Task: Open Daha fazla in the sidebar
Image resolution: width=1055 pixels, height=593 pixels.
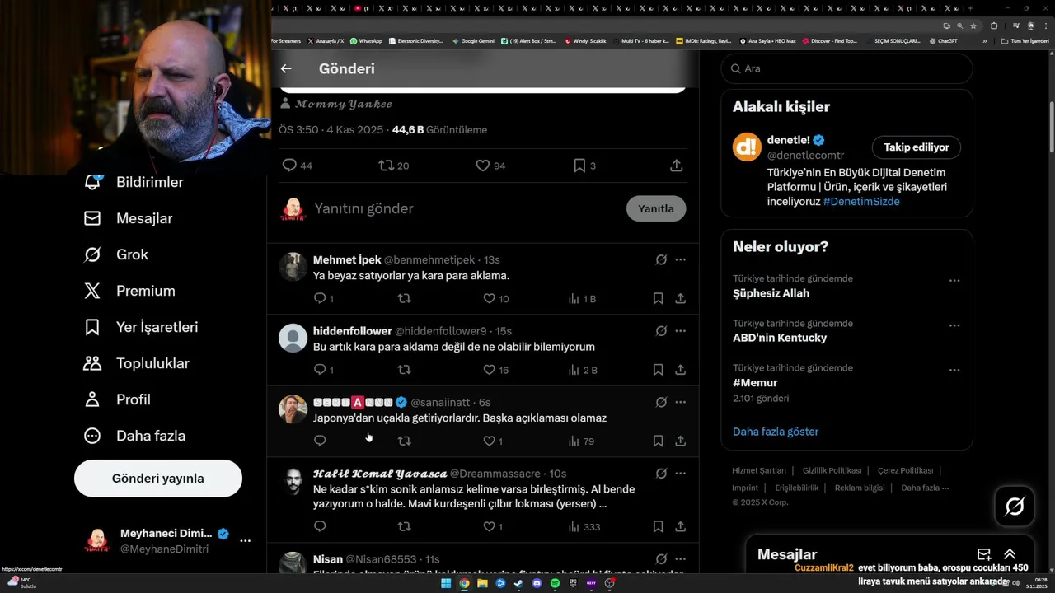Action: [x=134, y=436]
